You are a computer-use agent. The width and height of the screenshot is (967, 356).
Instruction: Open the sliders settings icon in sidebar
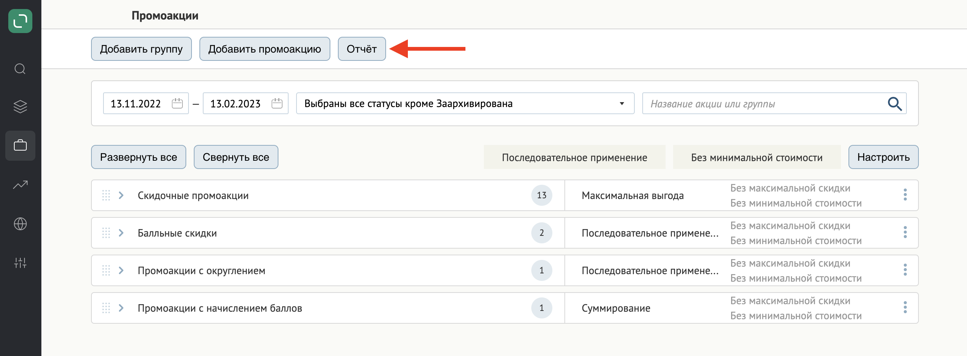[20, 262]
